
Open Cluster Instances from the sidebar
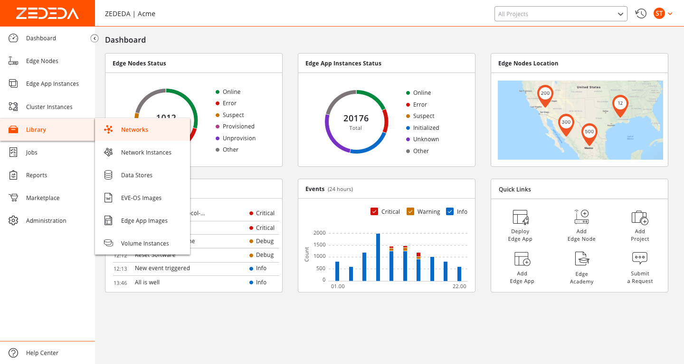[x=49, y=107]
